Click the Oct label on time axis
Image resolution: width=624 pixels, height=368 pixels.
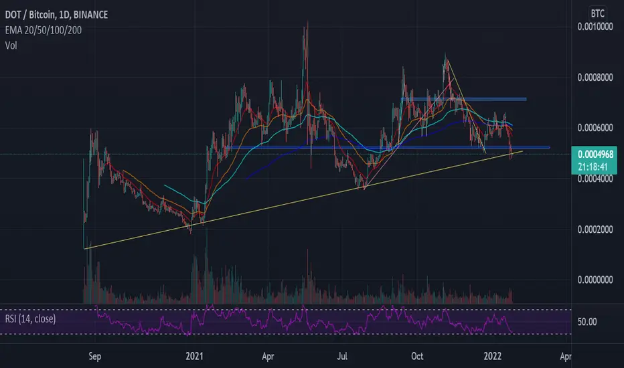click(x=417, y=356)
